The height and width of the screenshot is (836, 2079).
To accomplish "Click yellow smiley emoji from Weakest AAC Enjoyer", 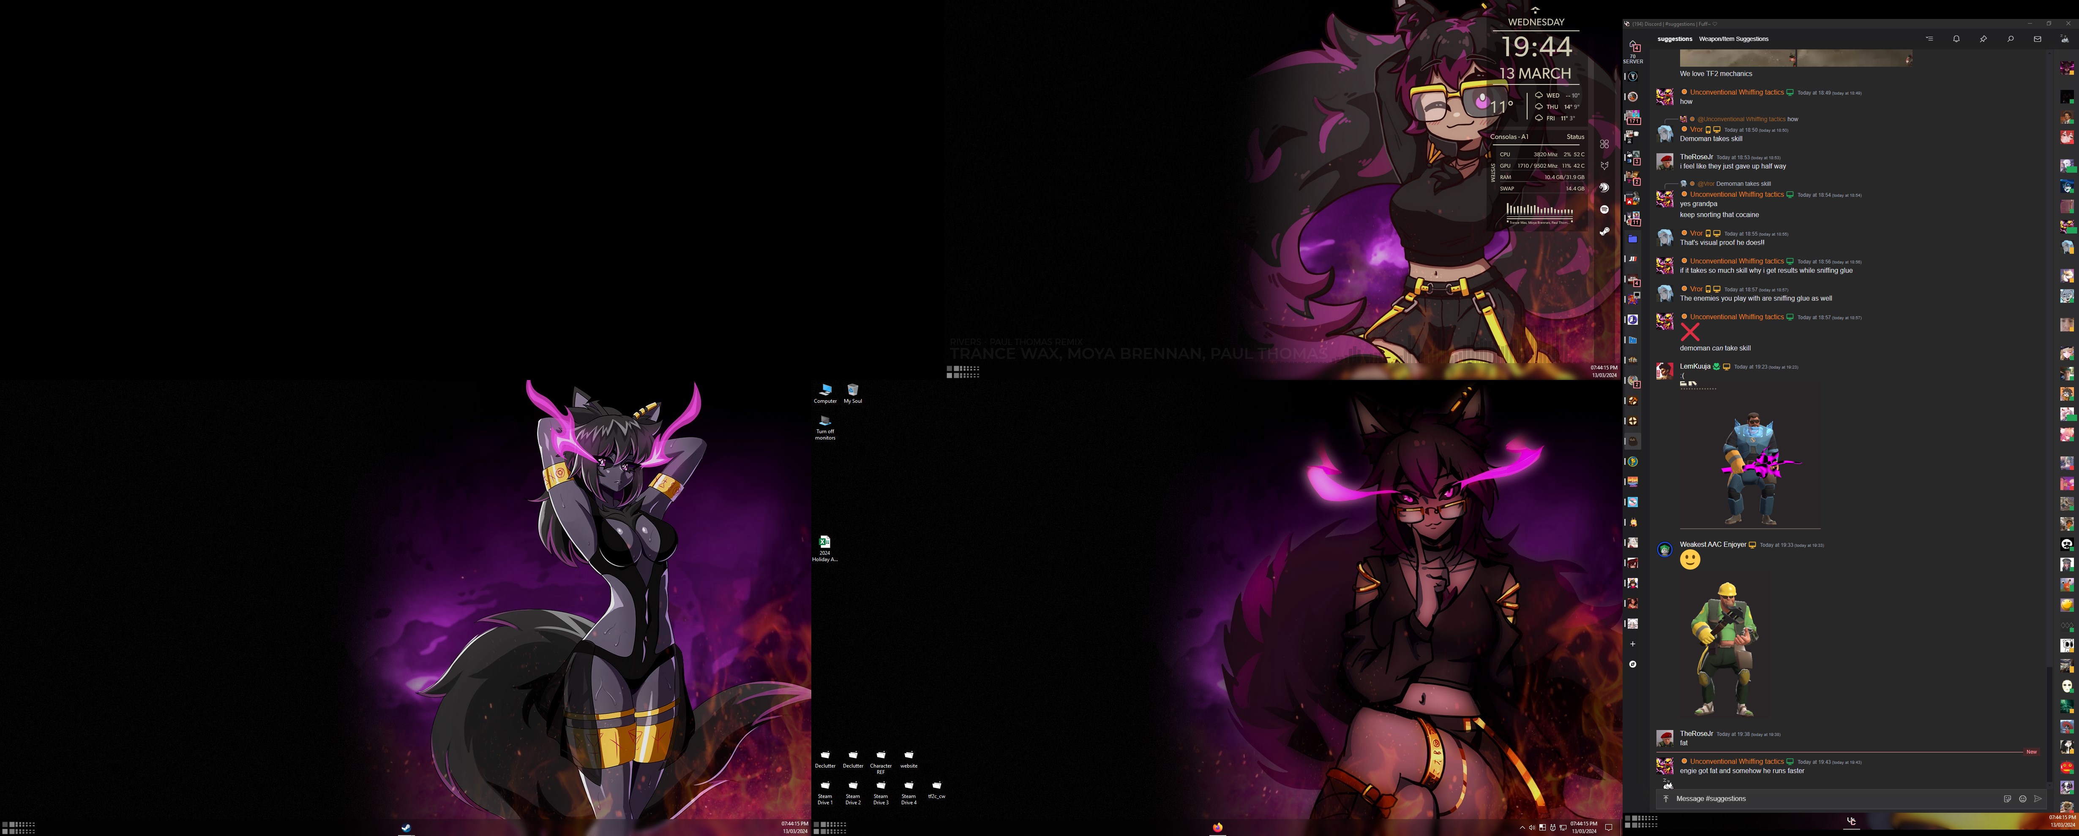I will click(1690, 559).
